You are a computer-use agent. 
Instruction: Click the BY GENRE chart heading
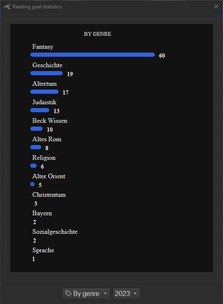(x=98, y=34)
